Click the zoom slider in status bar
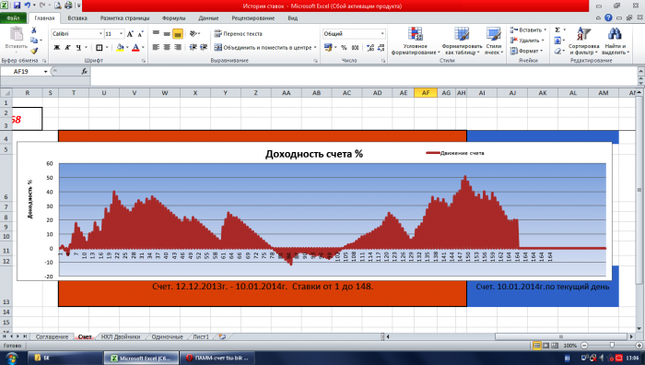The image size is (645, 365). coord(611,346)
